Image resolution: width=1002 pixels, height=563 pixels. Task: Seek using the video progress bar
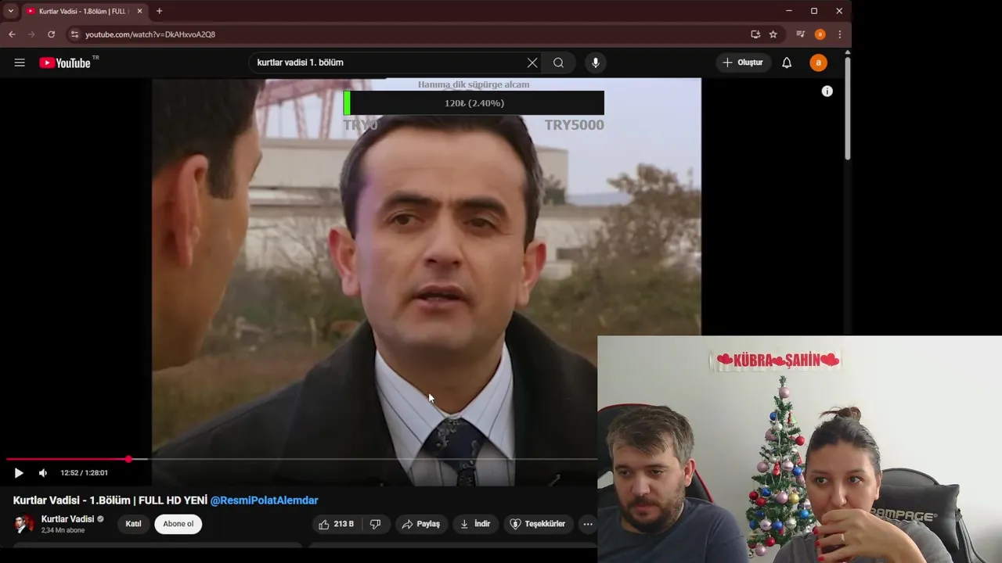point(301,459)
